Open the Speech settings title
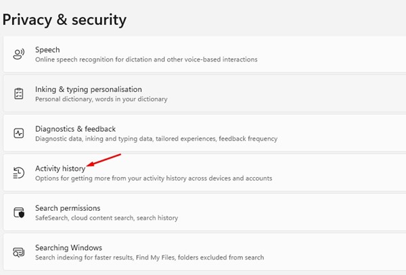 click(47, 50)
